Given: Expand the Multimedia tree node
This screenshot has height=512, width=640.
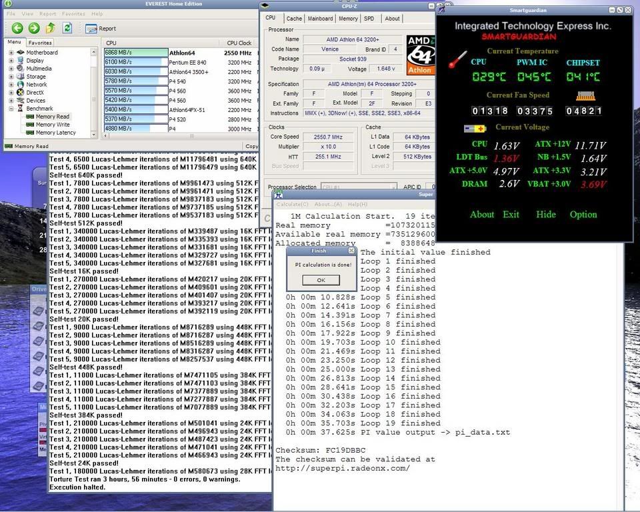Looking at the screenshot, I should [x=11, y=69].
